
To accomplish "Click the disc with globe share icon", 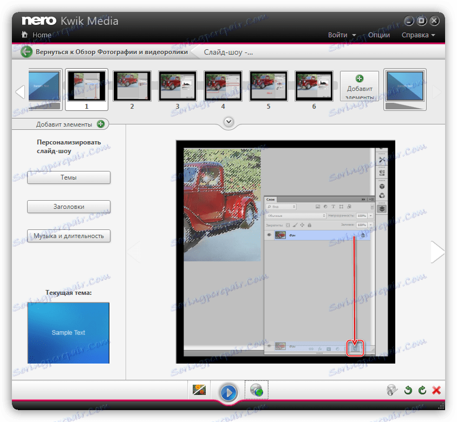I will pyautogui.click(x=256, y=391).
